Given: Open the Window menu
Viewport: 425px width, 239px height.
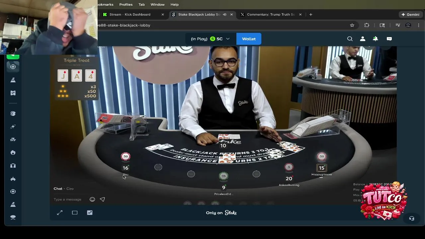Looking at the screenshot, I should pos(157,4).
